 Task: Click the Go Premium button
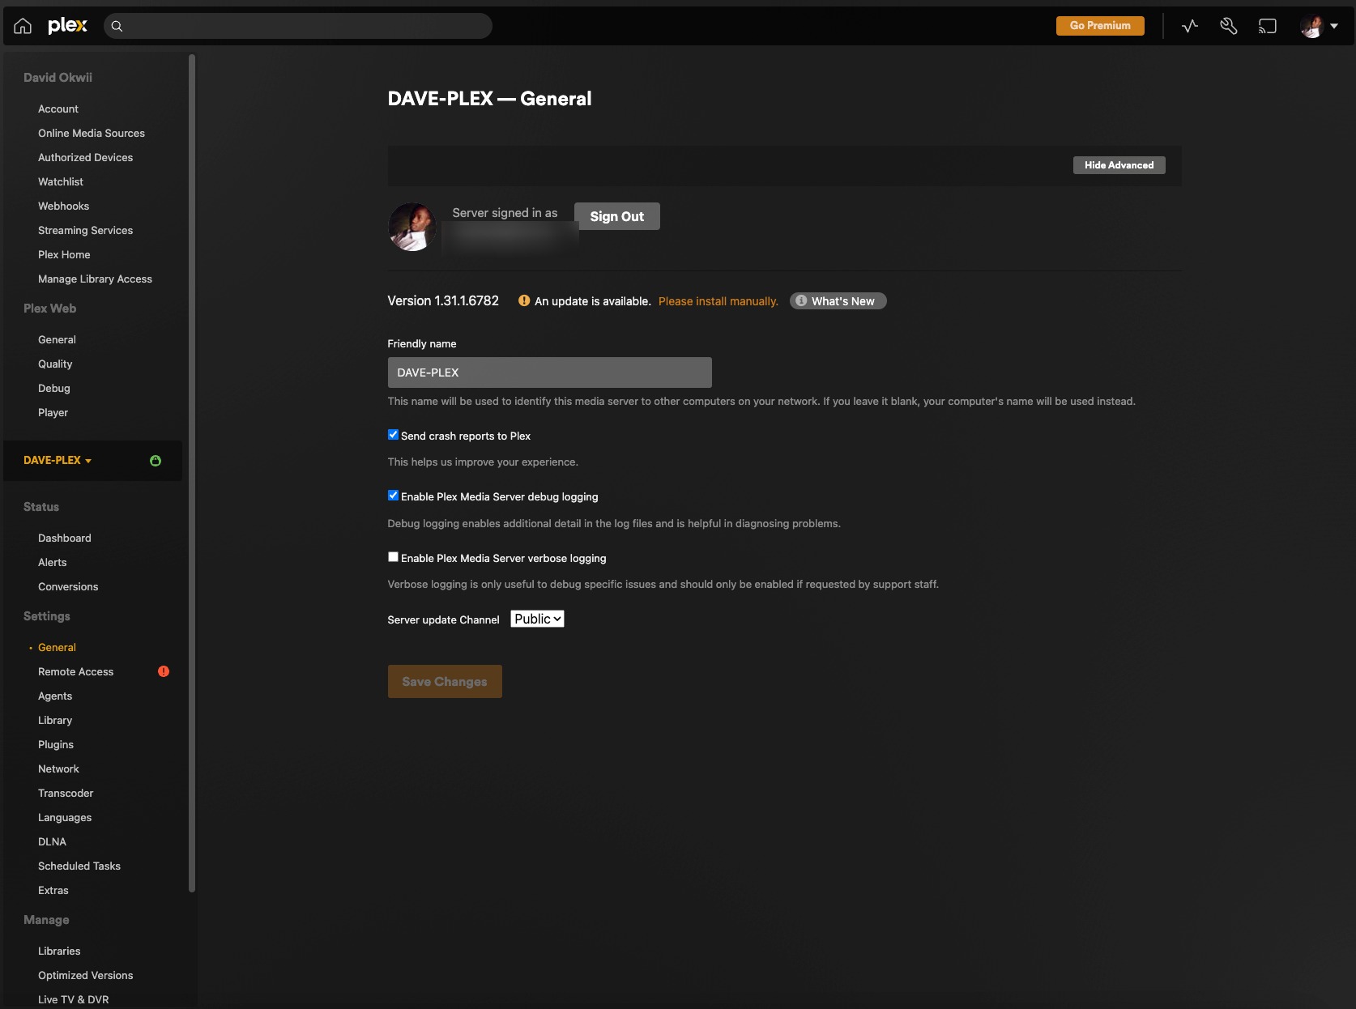[1099, 25]
